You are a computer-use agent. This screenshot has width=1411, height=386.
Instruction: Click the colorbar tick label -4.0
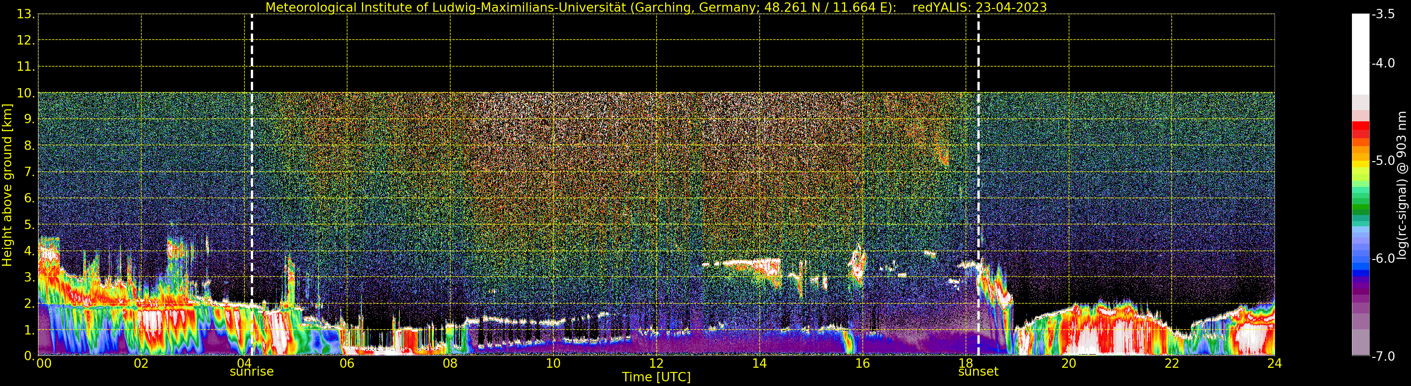[x=1383, y=64]
